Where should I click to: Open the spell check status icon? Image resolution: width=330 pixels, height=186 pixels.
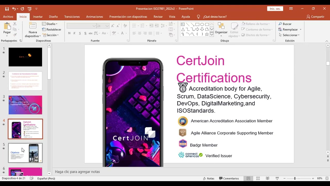(x=32, y=179)
